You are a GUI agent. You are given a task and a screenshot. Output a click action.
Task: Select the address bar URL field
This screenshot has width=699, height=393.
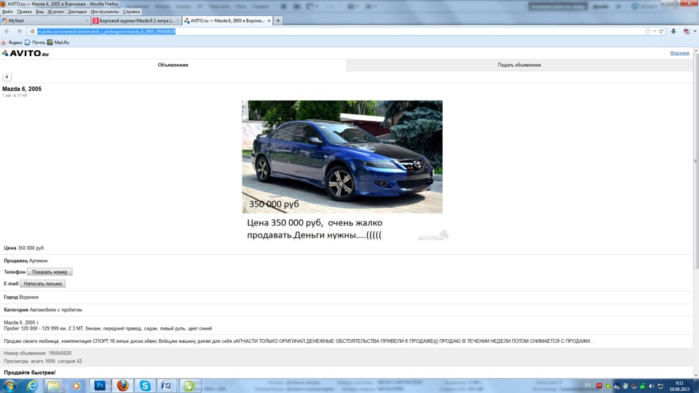point(339,31)
